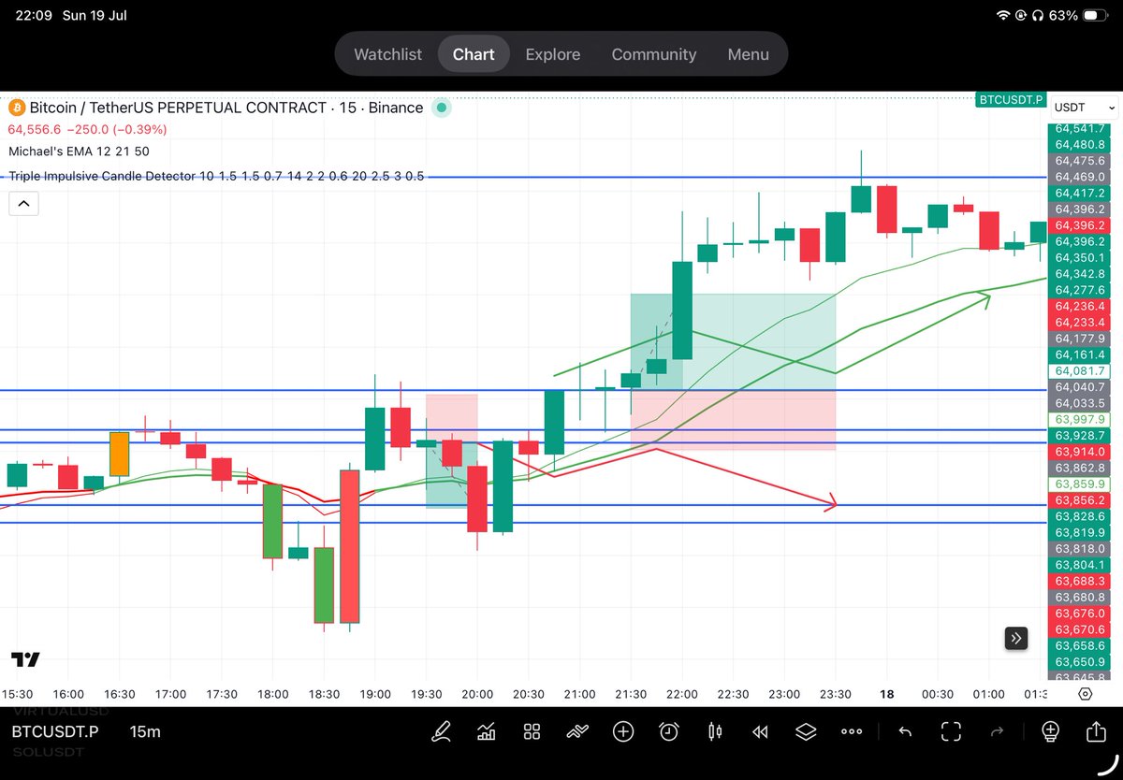Viewport: 1123px width, 780px height.
Task: Click the 64,469.0 price scale label
Action: tap(1081, 177)
